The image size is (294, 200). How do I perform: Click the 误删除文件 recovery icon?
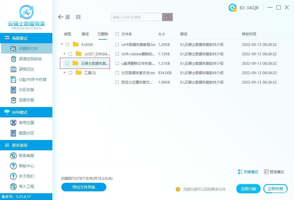13,49
